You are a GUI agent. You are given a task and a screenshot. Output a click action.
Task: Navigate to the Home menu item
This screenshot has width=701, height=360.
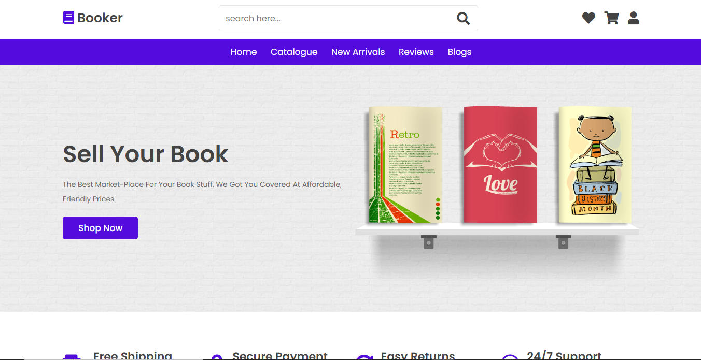click(243, 52)
